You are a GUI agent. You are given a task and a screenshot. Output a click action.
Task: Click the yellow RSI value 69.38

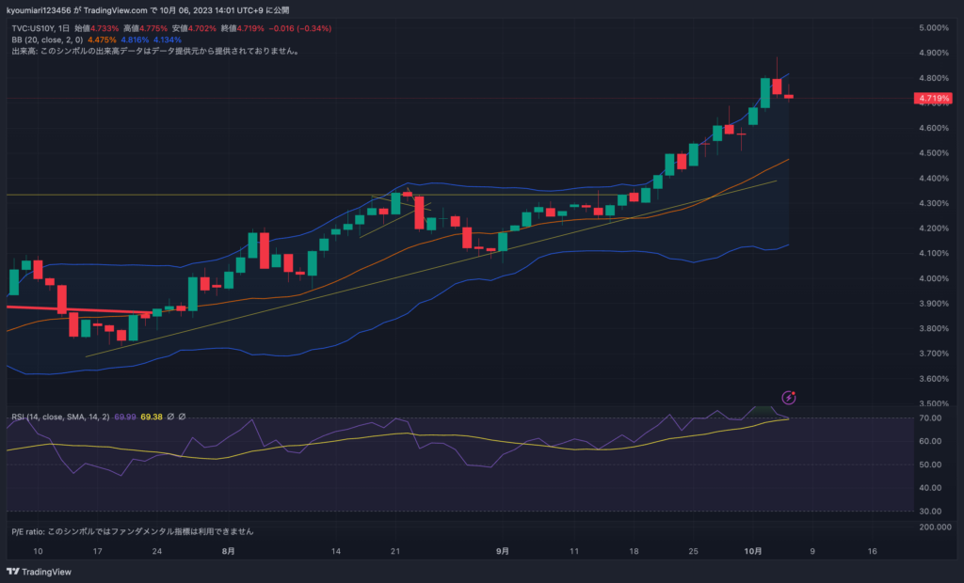[152, 418]
